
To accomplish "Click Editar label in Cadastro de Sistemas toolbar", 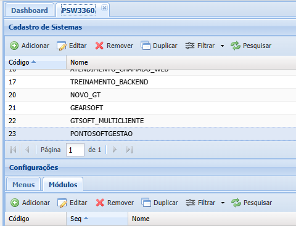I will tap(78, 46).
